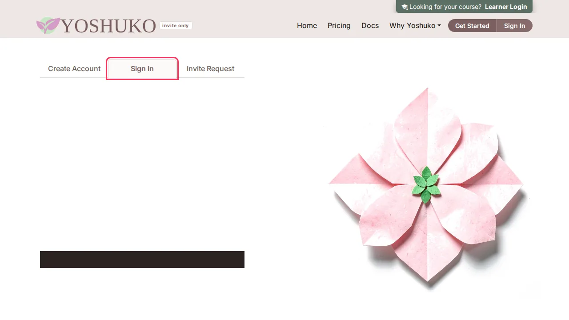
Task: Click the pink origami flower image
Action: 427,187
